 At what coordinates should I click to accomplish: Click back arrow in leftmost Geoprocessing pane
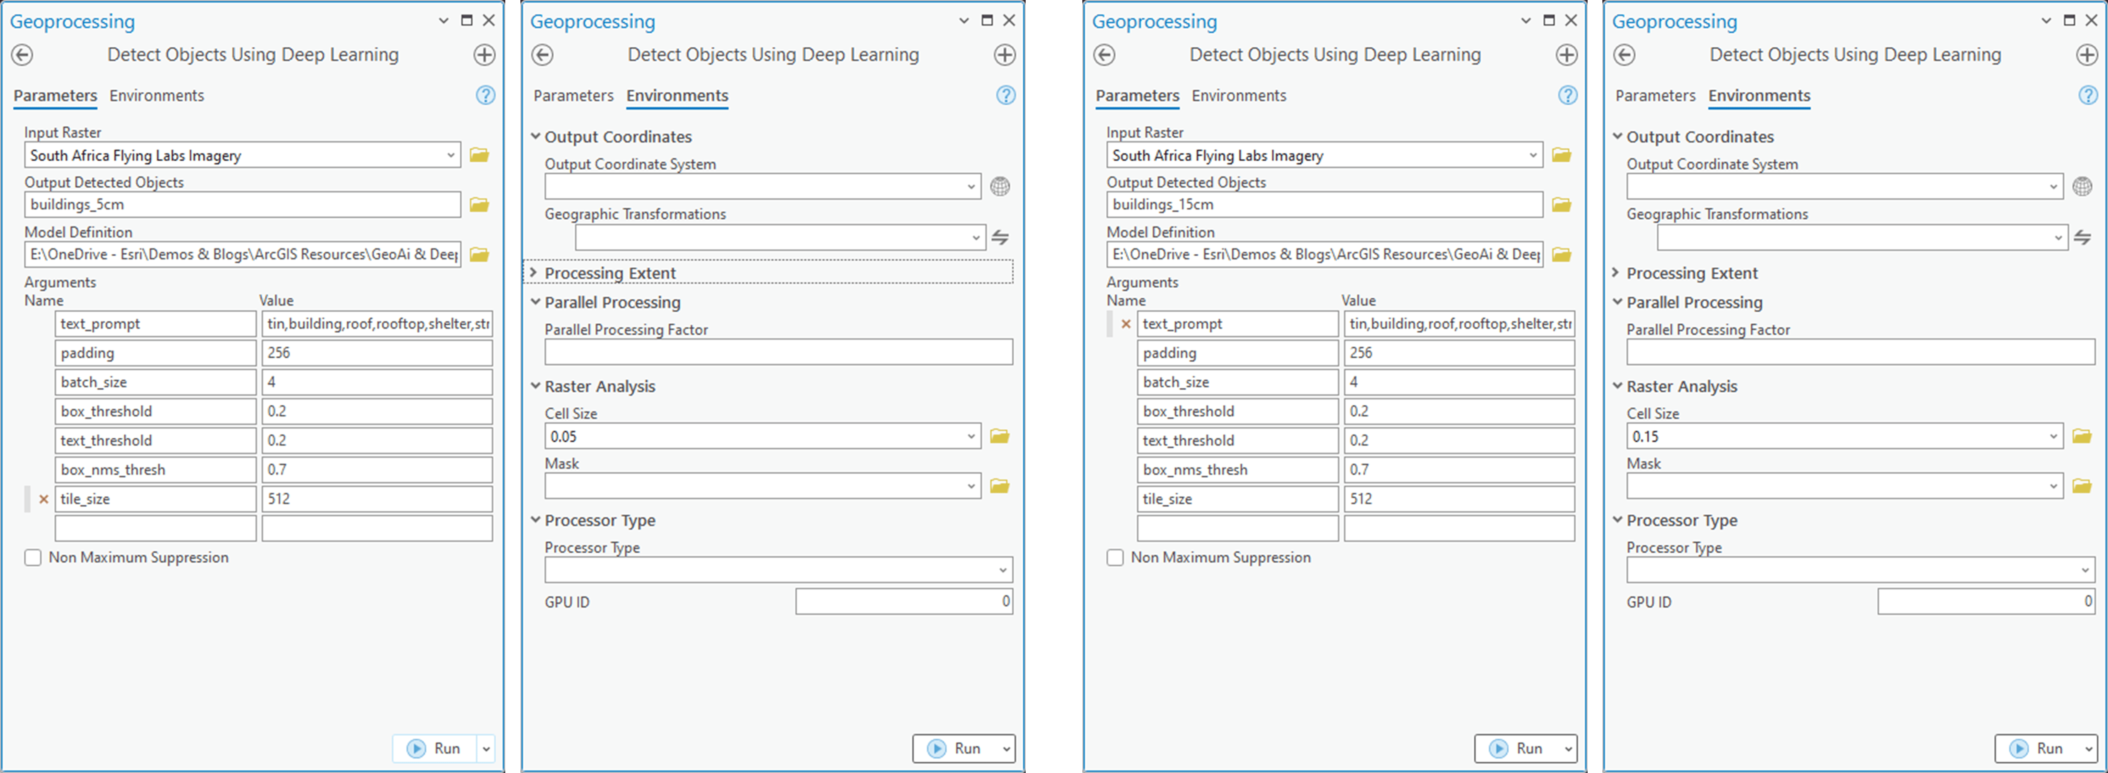22,55
